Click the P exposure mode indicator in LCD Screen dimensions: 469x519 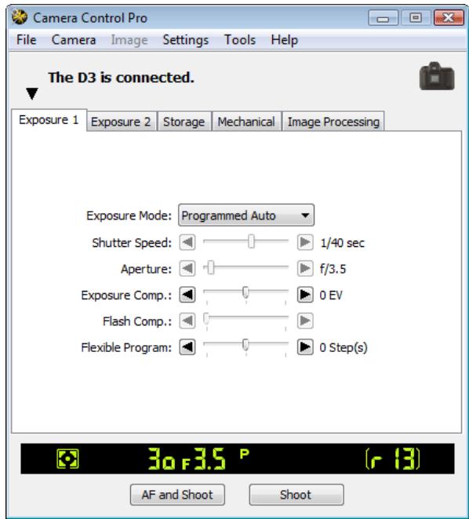tap(245, 453)
